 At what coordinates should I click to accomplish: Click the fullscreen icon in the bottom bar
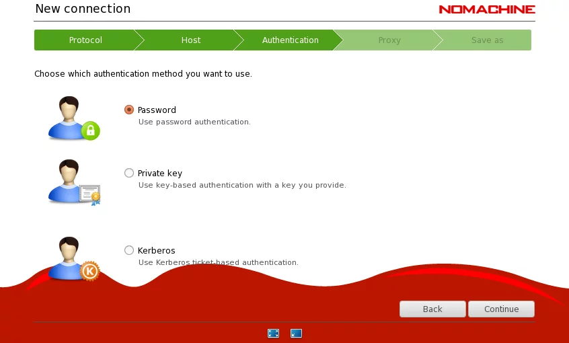tap(273, 333)
